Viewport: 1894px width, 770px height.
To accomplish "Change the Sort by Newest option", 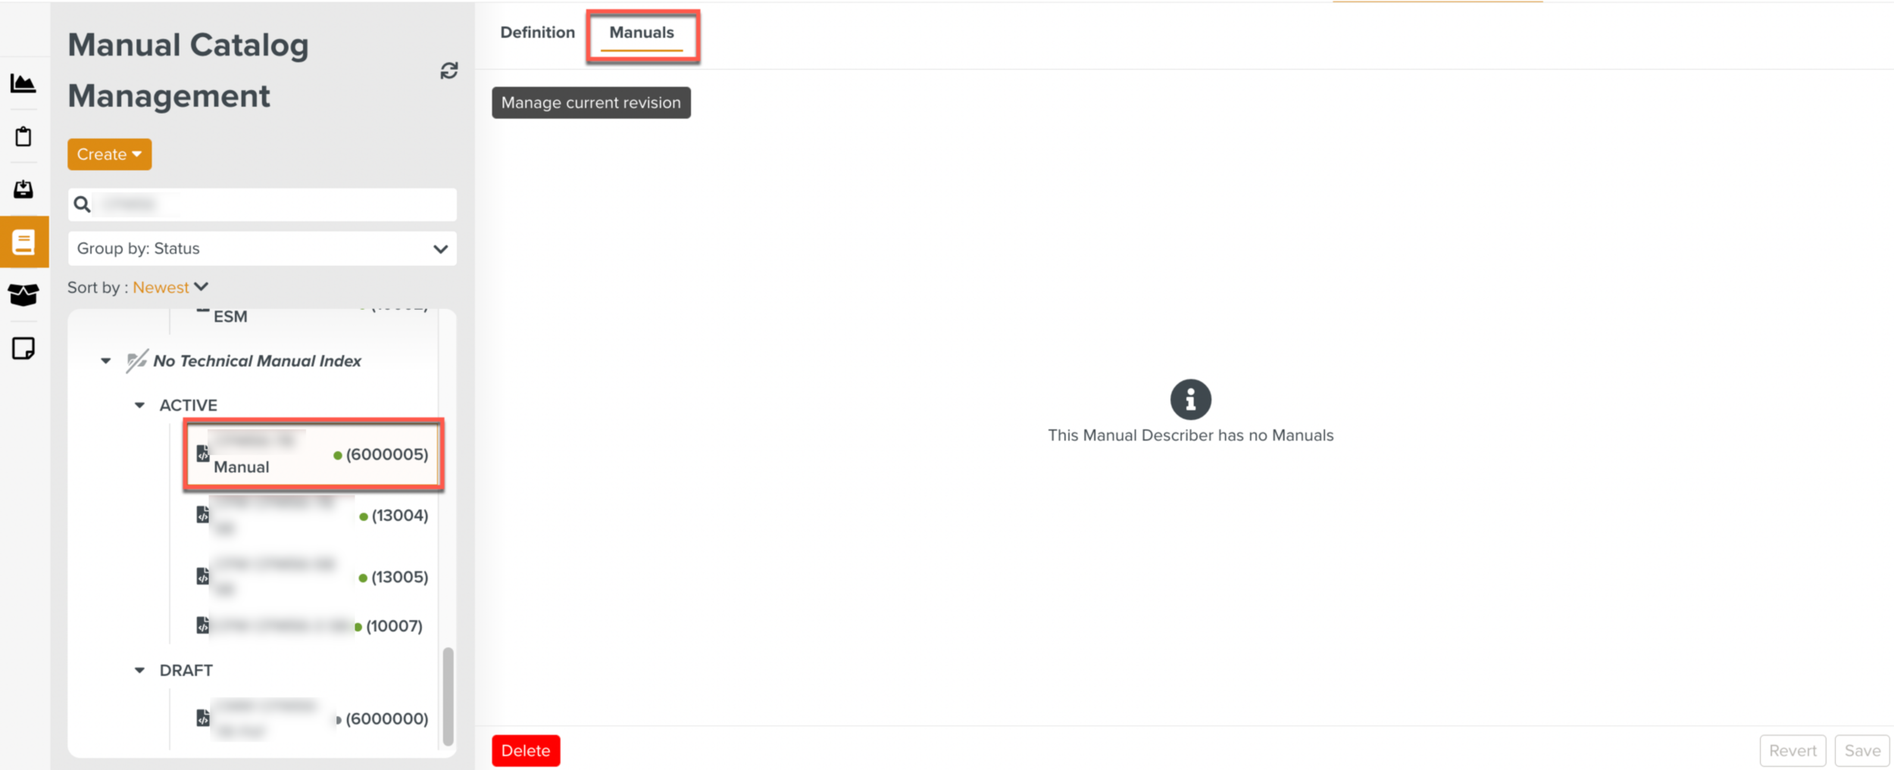I will pyautogui.click(x=170, y=288).
